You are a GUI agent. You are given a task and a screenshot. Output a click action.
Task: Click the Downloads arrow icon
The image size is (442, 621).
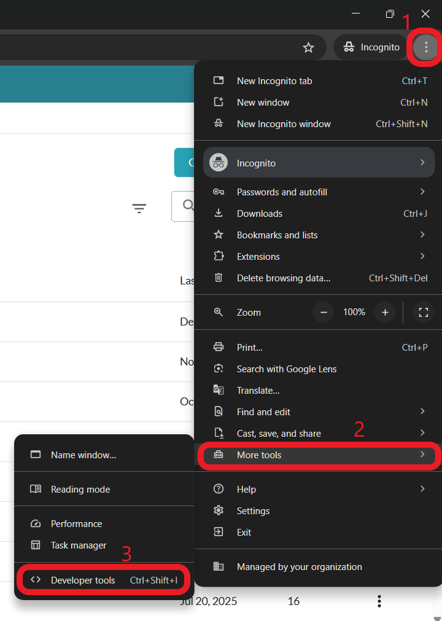tap(219, 214)
